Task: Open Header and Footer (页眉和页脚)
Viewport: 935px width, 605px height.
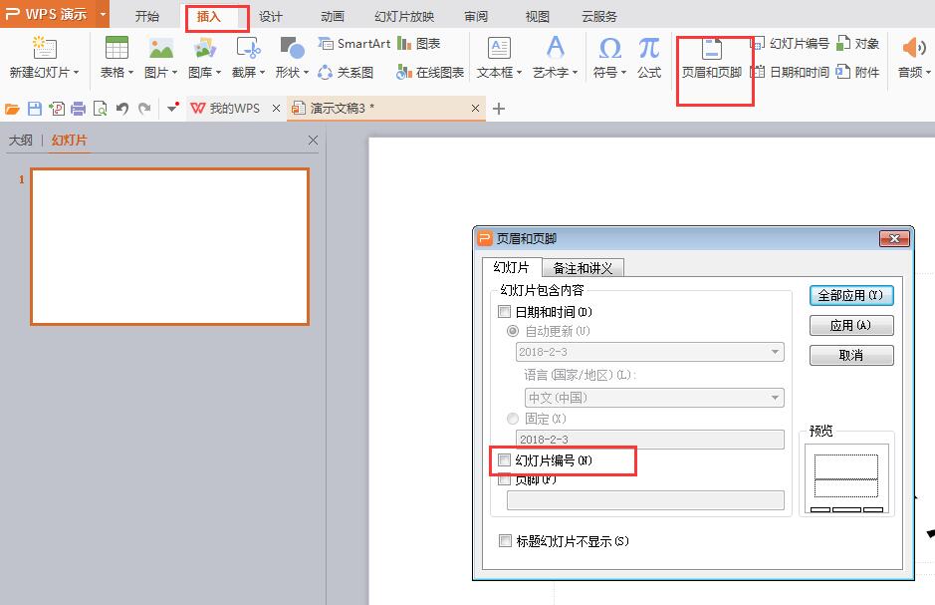Action: pyautogui.click(x=711, y=57)
